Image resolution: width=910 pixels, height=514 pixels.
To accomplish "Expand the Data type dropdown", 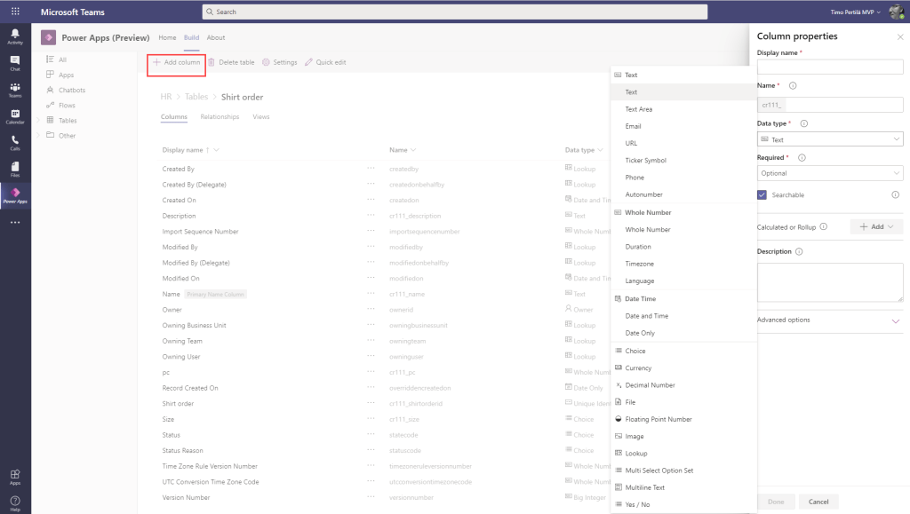I will pos(829,139).
